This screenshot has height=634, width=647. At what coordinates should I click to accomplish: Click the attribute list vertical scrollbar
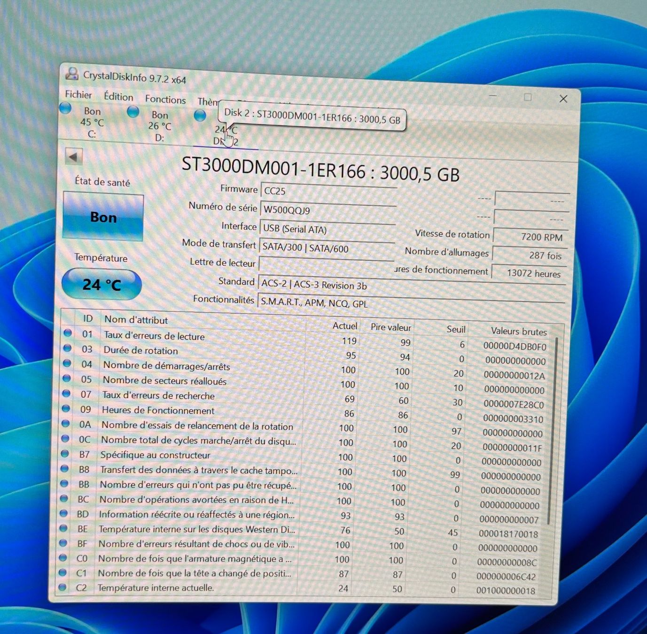(552, 430)
